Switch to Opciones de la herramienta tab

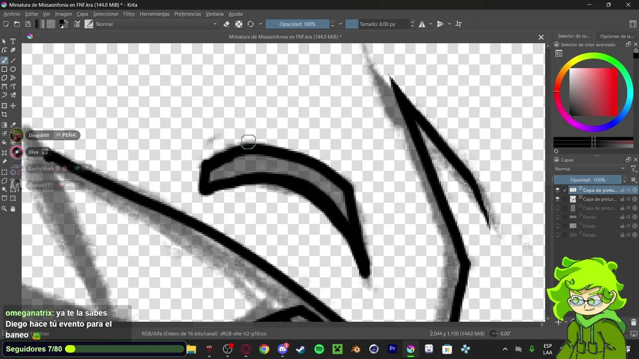[x=617, y=36]
